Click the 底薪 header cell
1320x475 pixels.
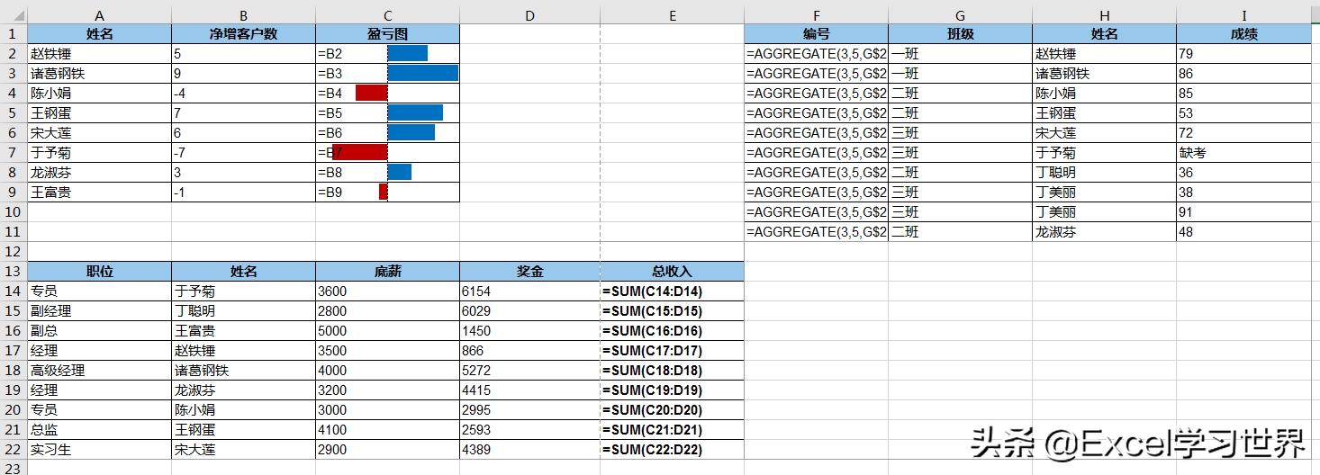[387, 272]
